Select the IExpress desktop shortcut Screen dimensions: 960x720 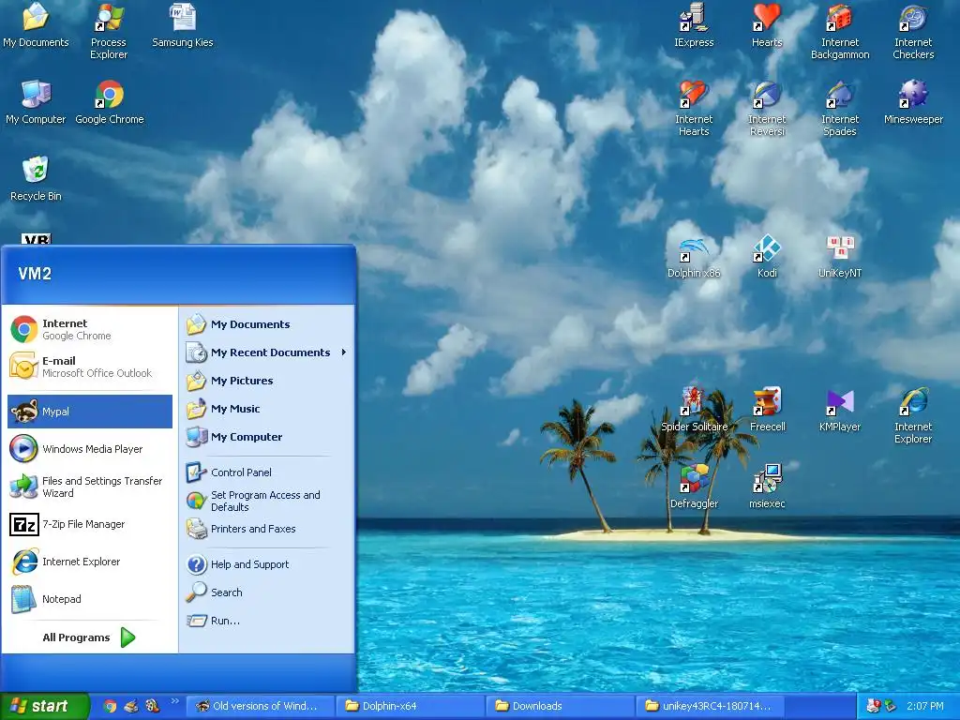coord(694,26)
